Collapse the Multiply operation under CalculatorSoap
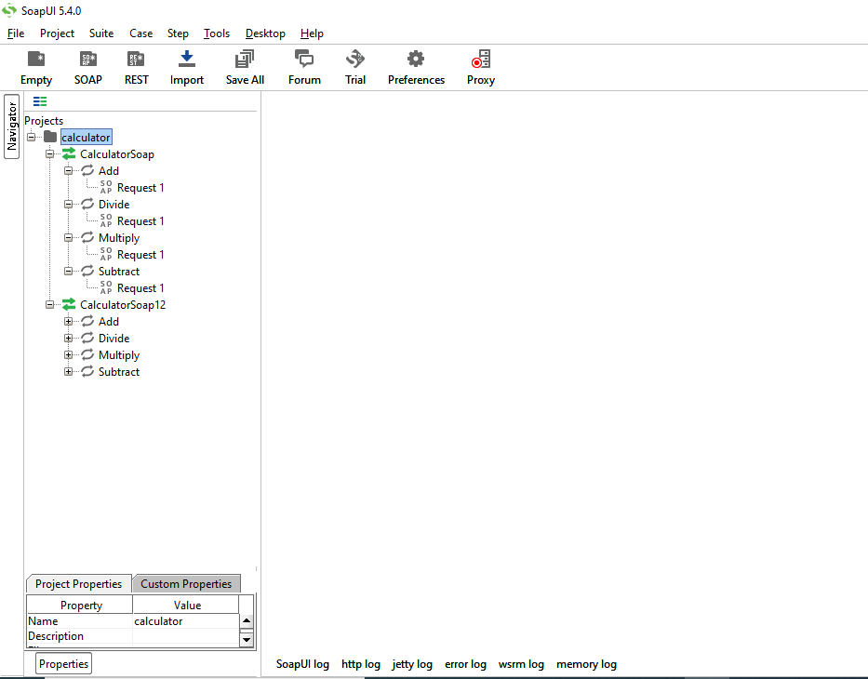The height and width of the screenshot is (679, 868). 68,237
